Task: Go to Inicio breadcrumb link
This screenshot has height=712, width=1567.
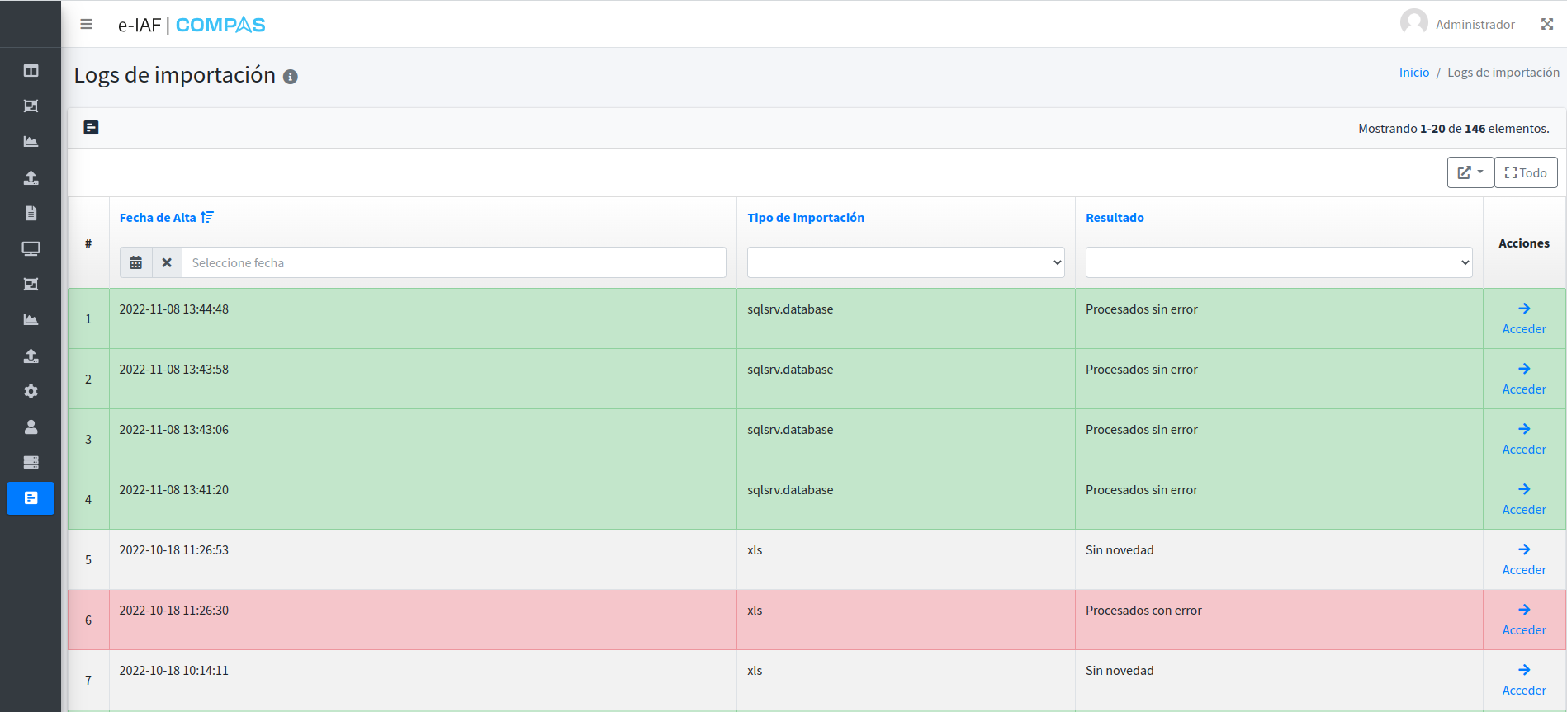Action: click(1413, 73)
